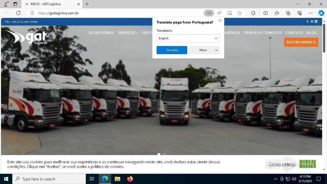Click the taskbar search box

coord(49,179)
